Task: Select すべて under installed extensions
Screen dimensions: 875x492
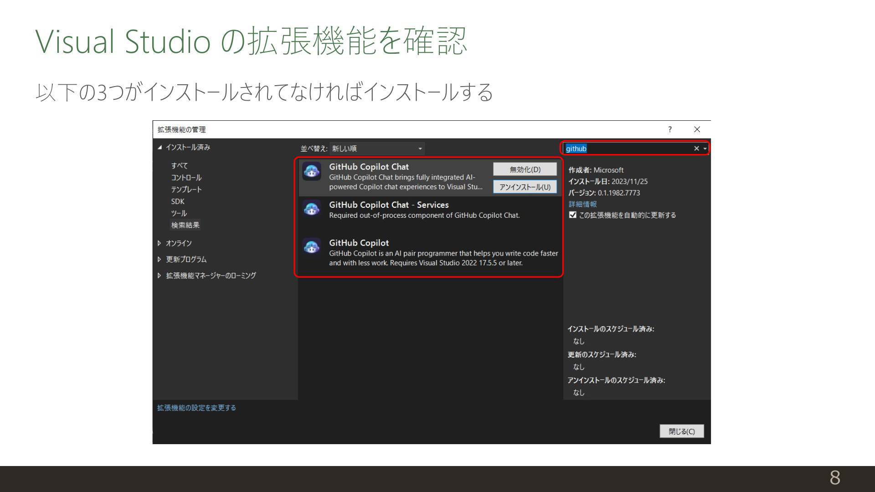Action: [x=180, y=165]
